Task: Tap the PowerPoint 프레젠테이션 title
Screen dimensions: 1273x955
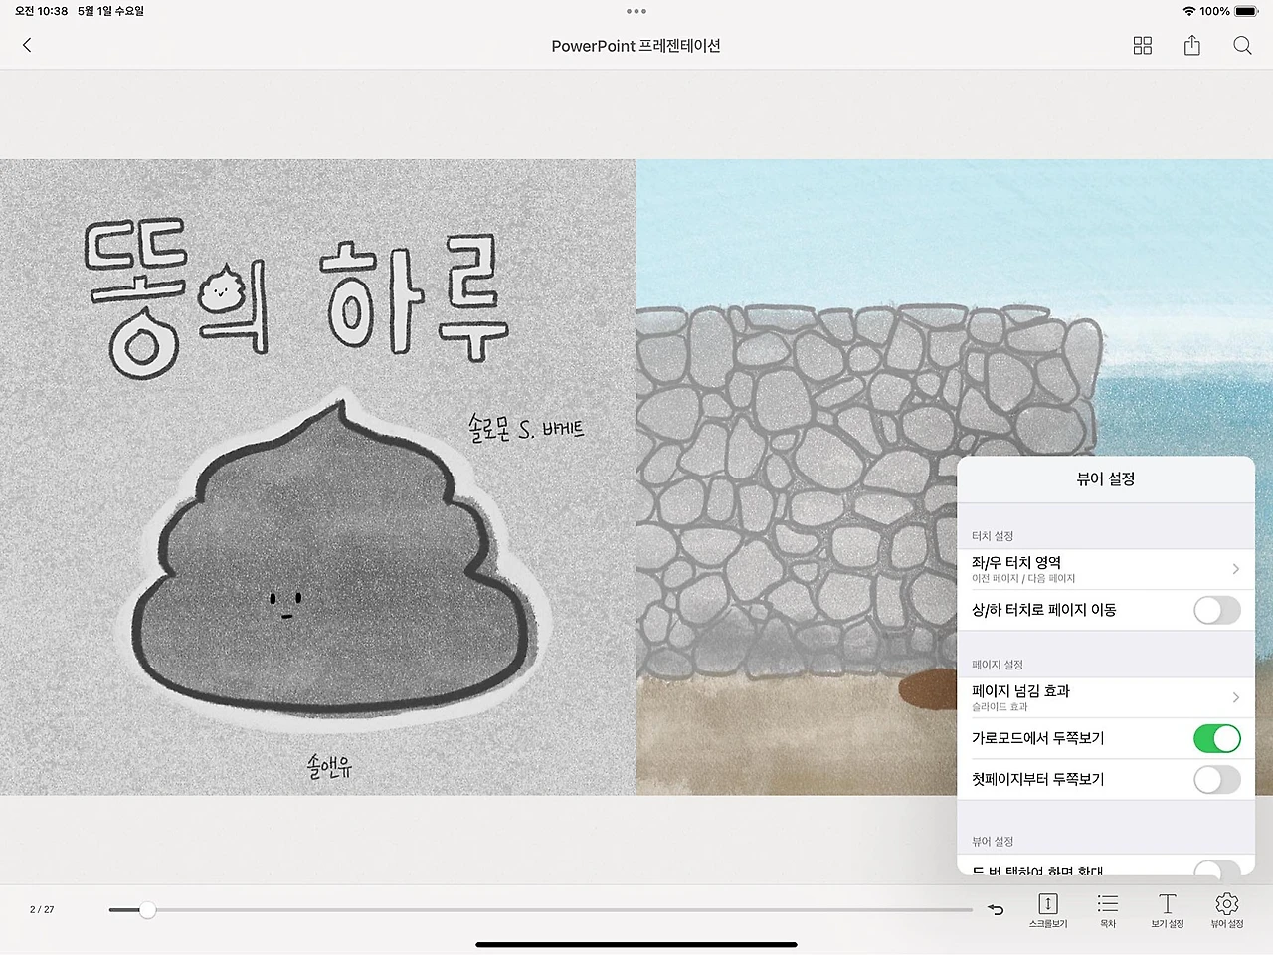Action: coord(636,46)
